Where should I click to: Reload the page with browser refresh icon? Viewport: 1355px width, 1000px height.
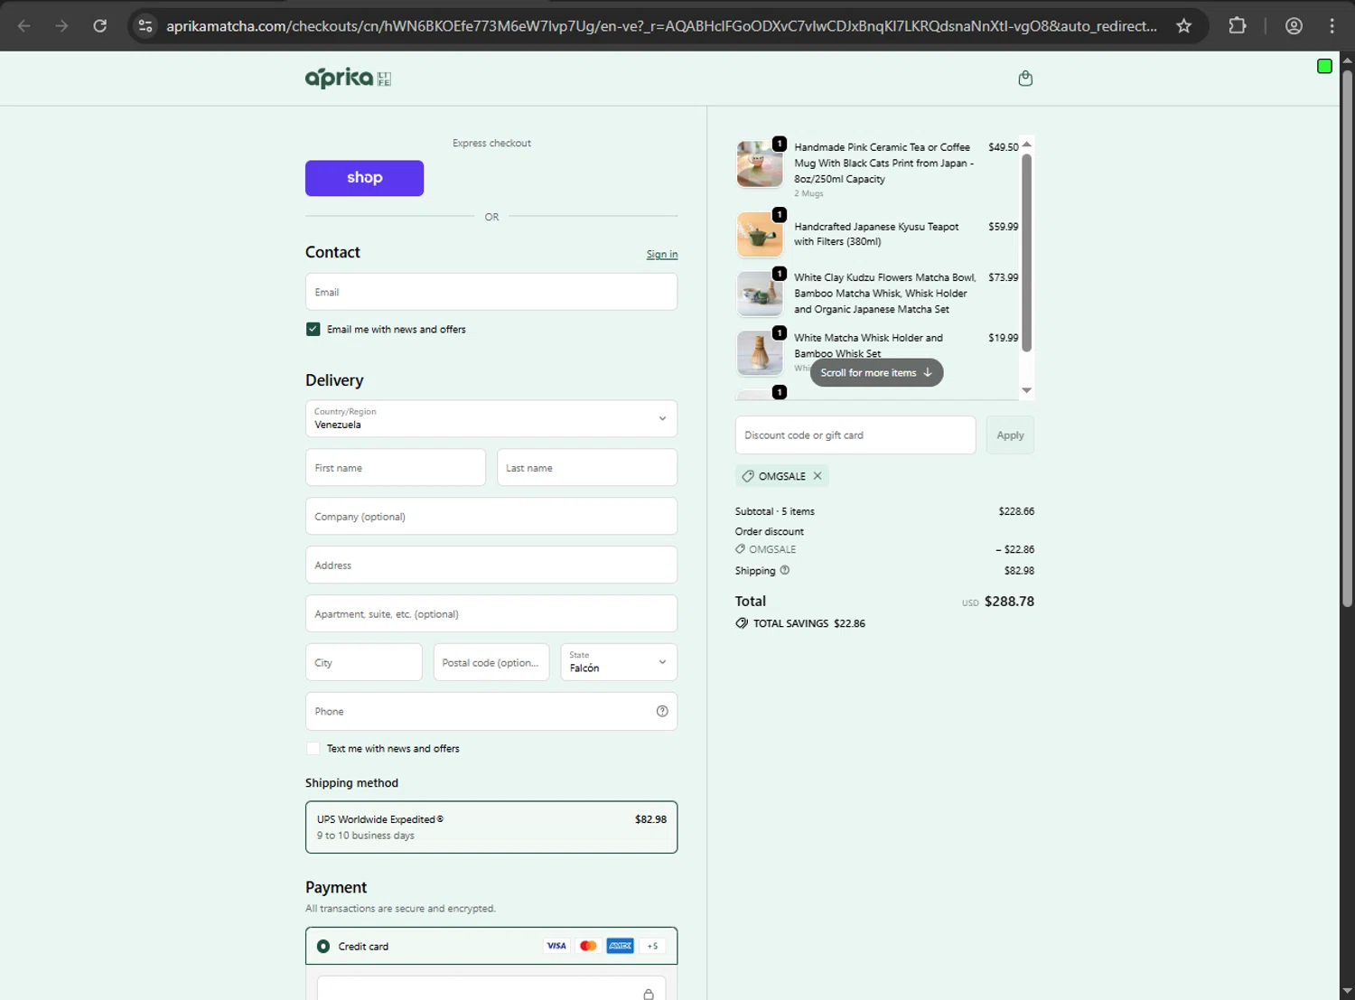click(x=100, y=26)
